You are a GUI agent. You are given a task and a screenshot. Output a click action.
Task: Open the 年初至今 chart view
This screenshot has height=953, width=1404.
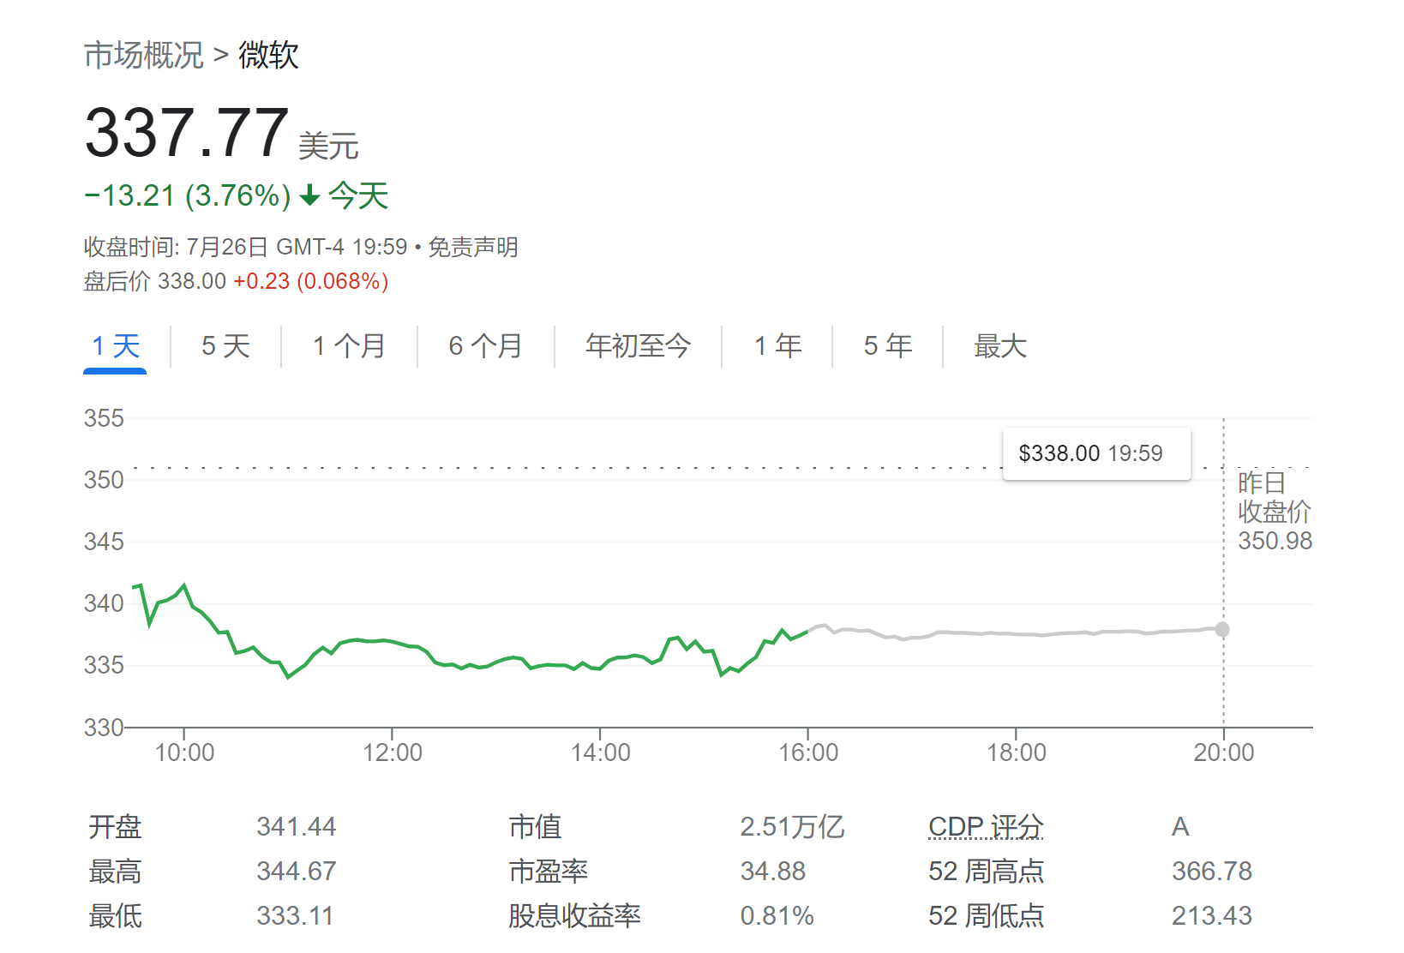coord(637,346)
